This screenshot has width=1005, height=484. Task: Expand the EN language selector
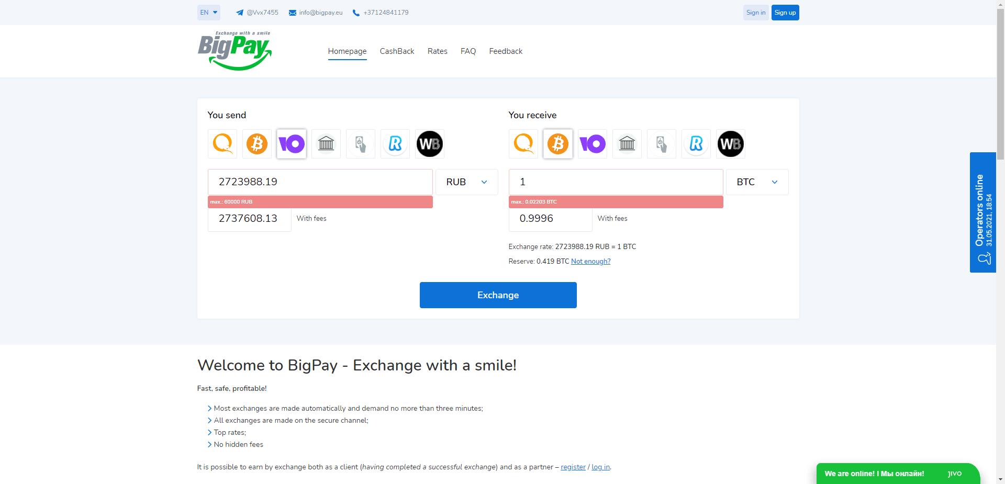point(208,12)
